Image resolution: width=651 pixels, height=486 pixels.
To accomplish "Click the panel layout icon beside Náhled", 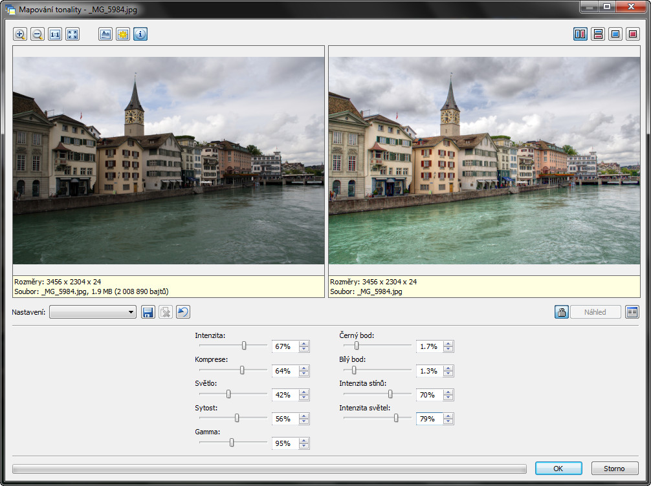I will (632, 312).
